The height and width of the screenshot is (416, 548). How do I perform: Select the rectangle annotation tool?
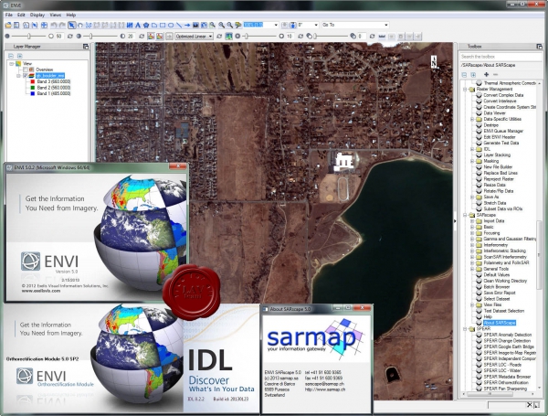163,25
